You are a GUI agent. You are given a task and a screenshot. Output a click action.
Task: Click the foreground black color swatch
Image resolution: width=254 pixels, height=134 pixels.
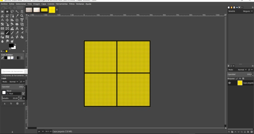(x=11, y=46)
